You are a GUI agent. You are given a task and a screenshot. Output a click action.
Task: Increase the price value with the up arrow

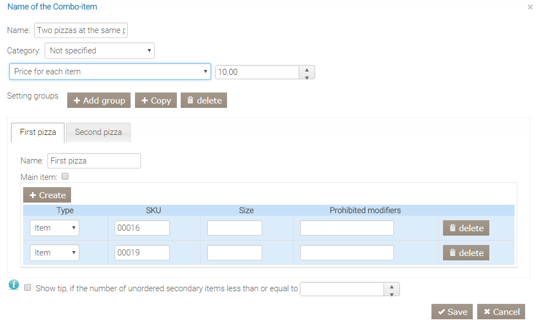coord(307,69)
